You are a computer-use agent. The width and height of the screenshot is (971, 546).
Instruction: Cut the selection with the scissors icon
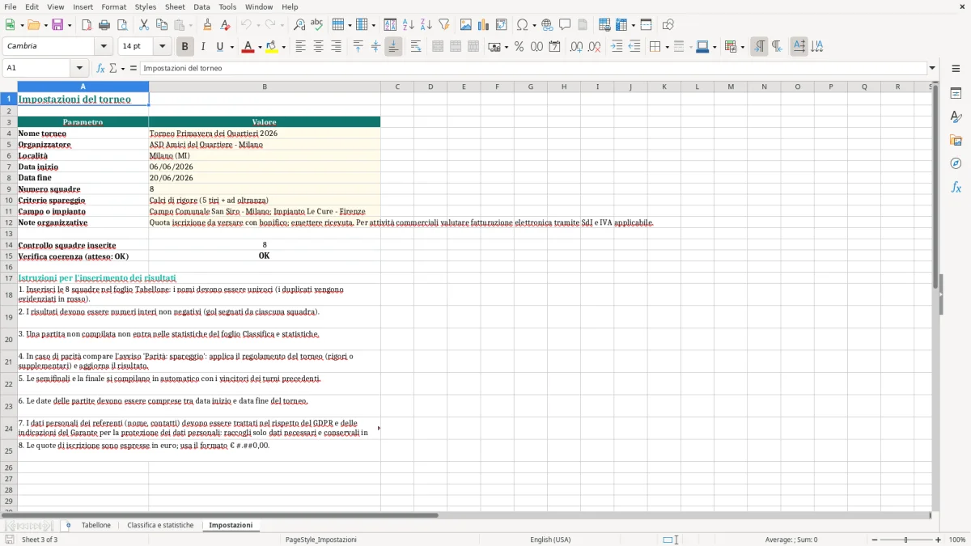pyautogui.click(x=143, y=25)
